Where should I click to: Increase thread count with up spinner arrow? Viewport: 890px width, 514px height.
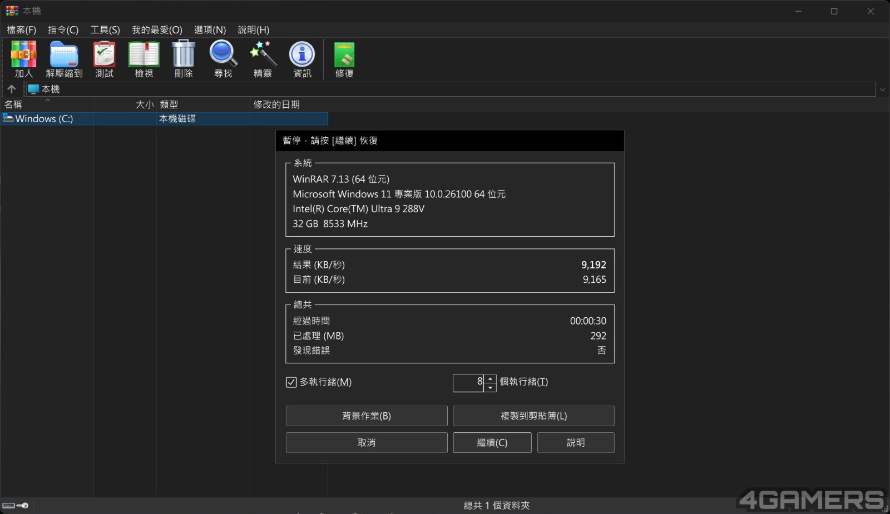pos(490,378)
